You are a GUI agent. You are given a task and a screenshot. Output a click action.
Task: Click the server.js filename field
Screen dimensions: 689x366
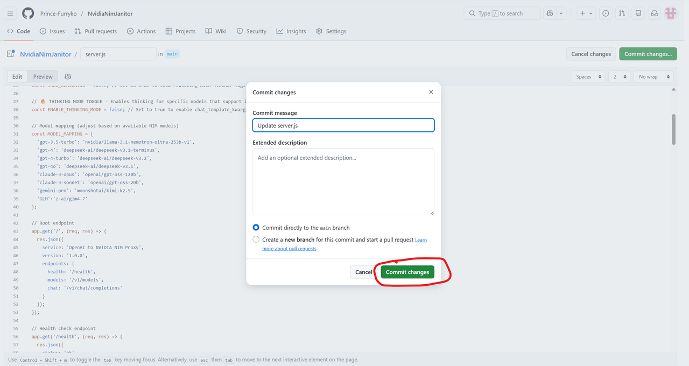[118, 54]
